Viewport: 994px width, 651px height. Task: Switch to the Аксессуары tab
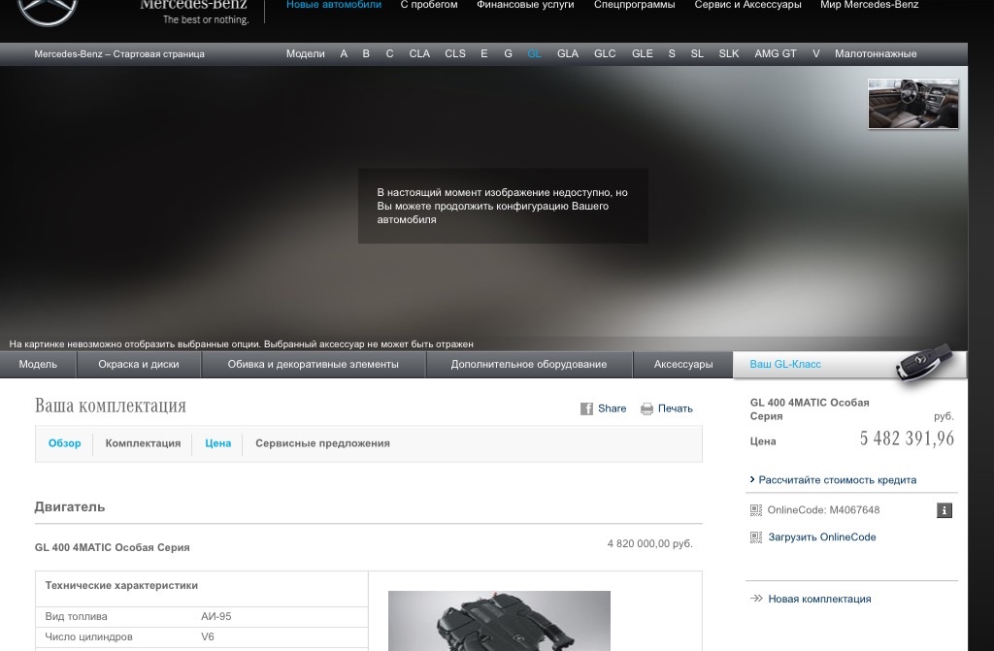click(x=683, y=365)
